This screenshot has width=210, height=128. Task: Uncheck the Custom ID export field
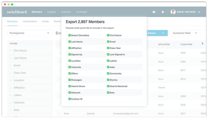point(69,99)
